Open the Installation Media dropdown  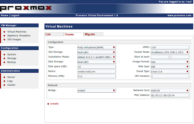(x=96, y=57)
